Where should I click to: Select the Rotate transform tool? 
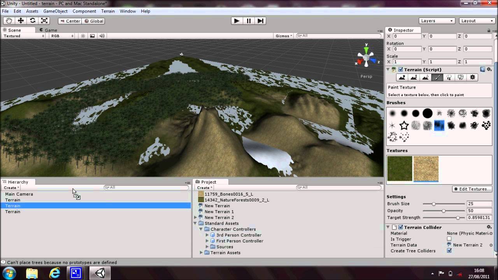coord(33,21)
